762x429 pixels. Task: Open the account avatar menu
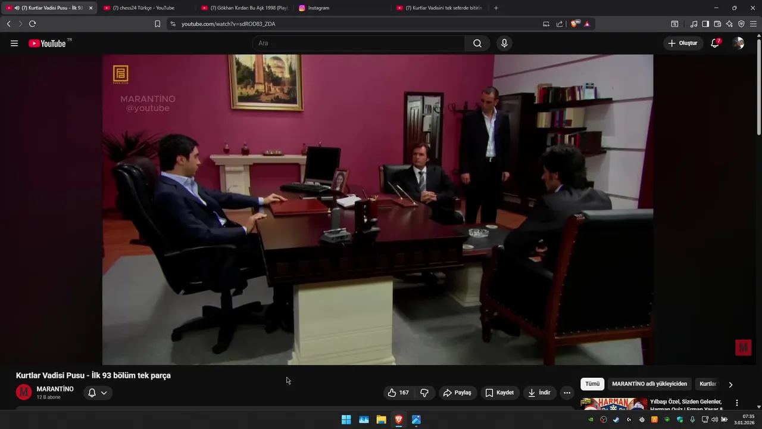[738, 43]
